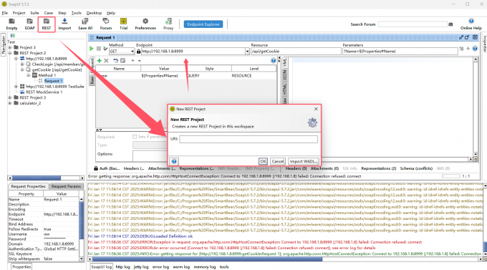
Task: Click OK in New REST Project dialog
Action: tap(263, 161)
